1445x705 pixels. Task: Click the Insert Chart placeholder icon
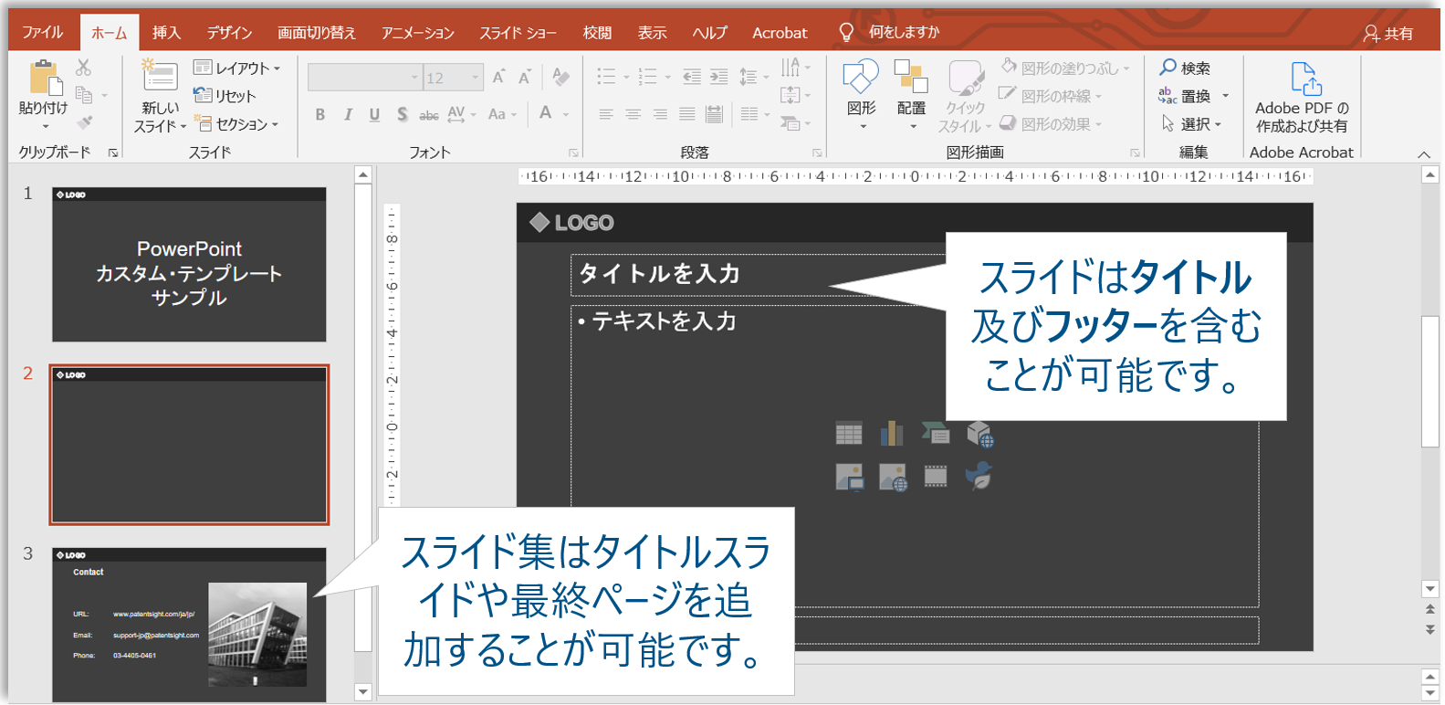point(892,434)
